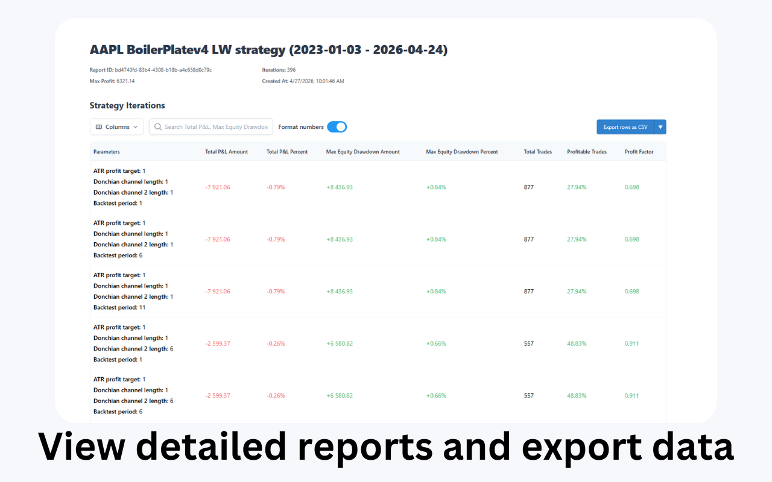
Task: Click the columns icon in Columns button
Action: [99, 127]
